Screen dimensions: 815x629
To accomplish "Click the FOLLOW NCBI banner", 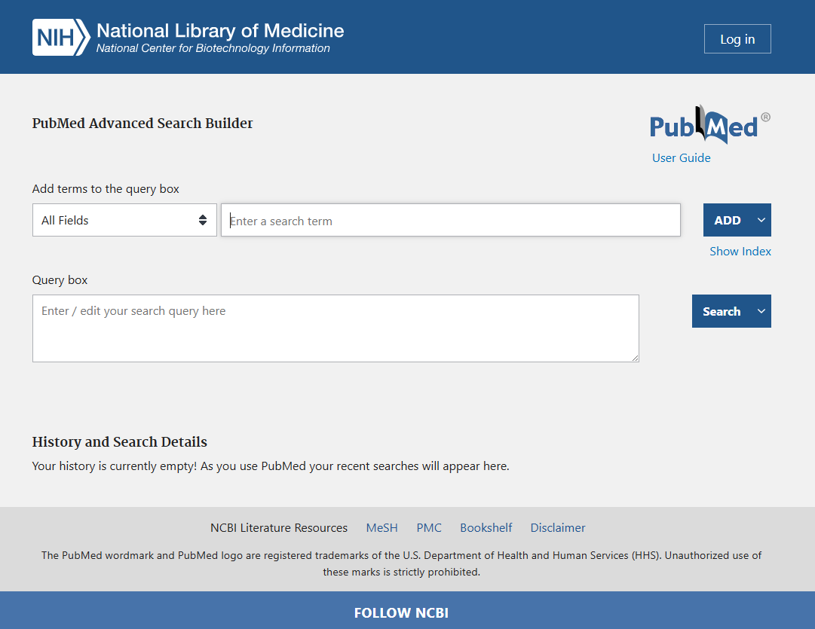I will click(401, 612).
